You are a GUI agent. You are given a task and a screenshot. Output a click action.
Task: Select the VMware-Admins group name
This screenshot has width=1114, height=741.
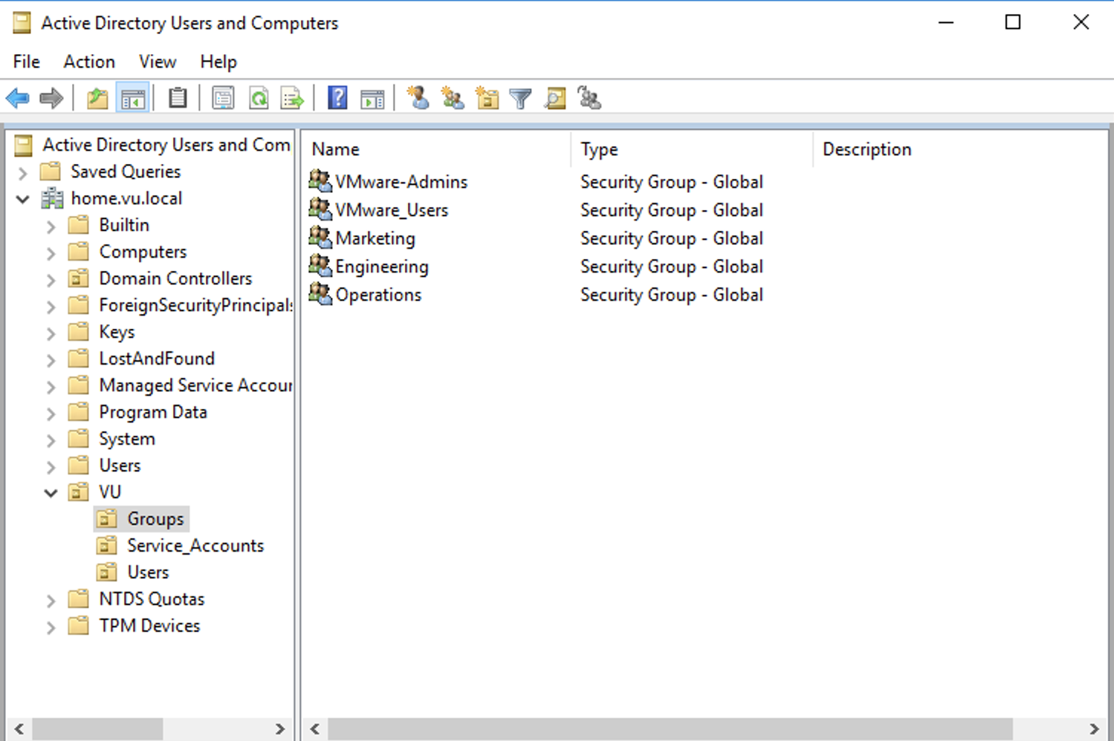click(x=401, y=182)
